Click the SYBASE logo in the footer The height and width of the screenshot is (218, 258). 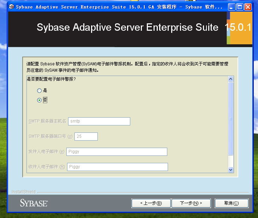click(34, 203)
